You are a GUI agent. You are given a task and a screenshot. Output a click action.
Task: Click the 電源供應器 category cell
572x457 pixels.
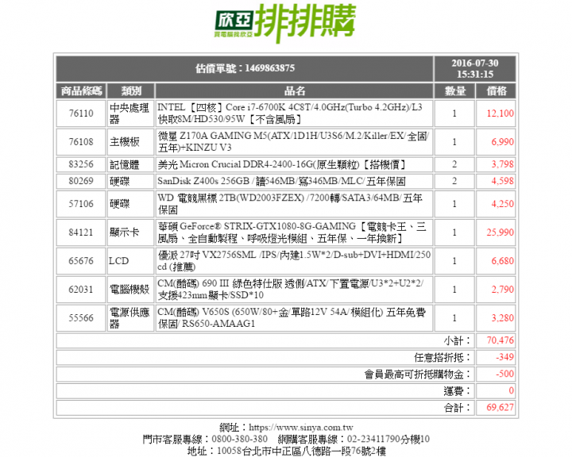130,317
